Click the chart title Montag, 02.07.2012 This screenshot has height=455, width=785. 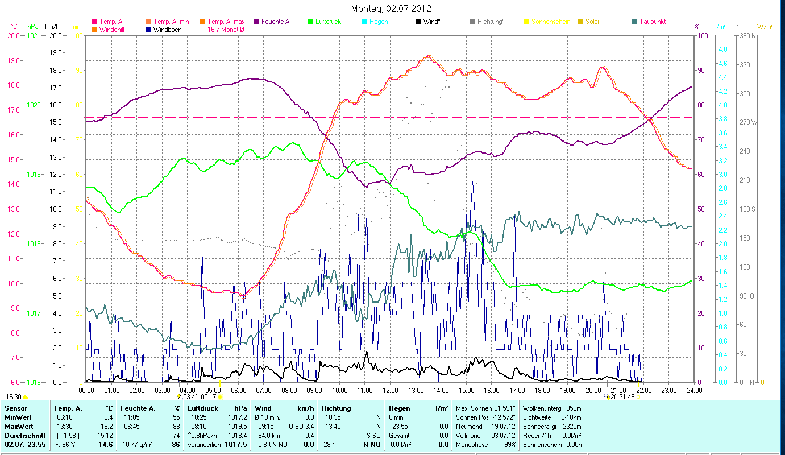tap(391, 9)
